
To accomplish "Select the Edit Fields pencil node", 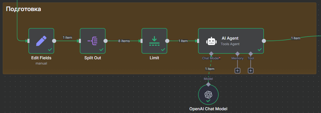I will point(41,41).
